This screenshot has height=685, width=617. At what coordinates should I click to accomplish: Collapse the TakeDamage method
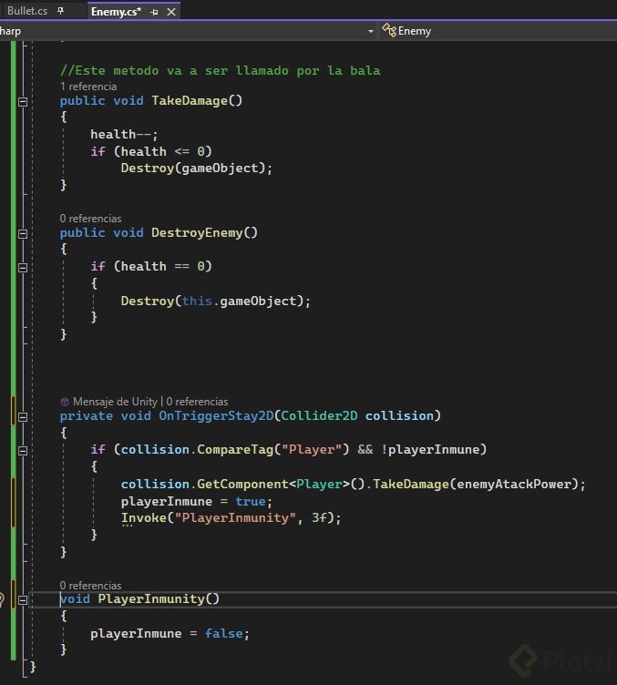23,102
